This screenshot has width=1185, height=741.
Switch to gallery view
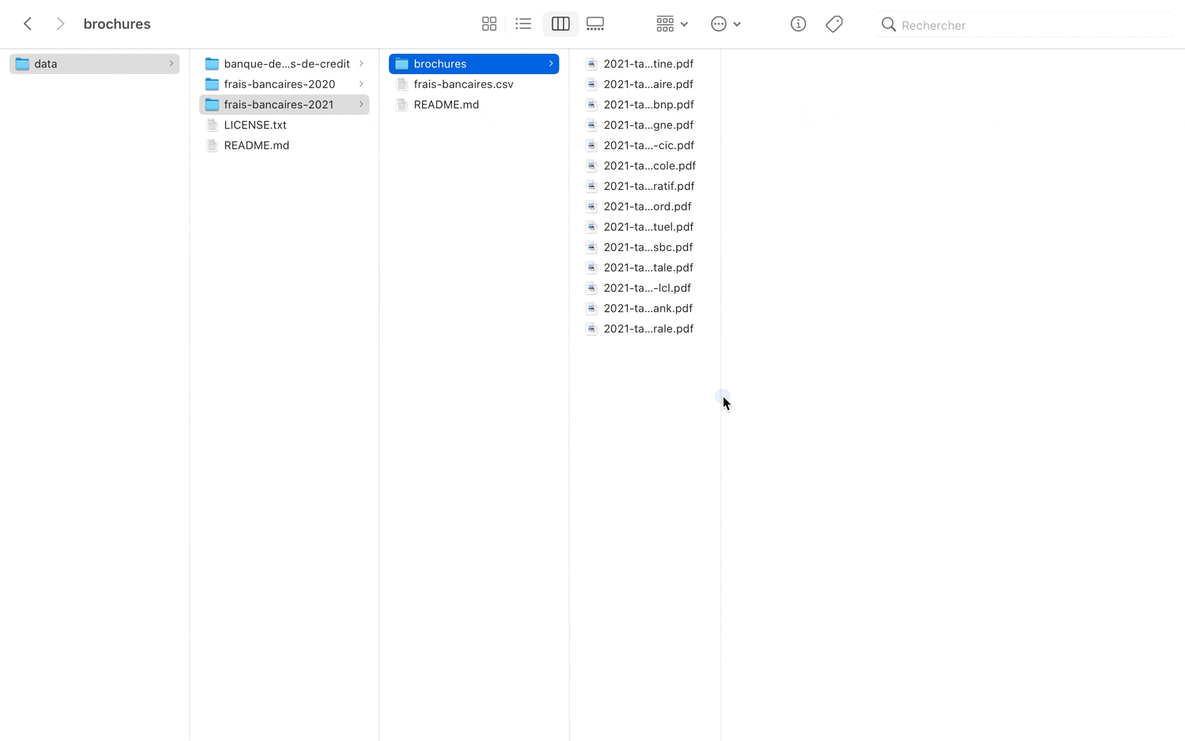(595, 24)
